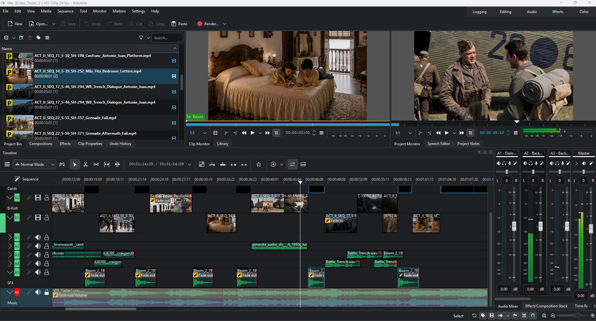Screen dimensions: 596x321
Task: Click the insert clip zone icon
Action: tap(212, 164)
